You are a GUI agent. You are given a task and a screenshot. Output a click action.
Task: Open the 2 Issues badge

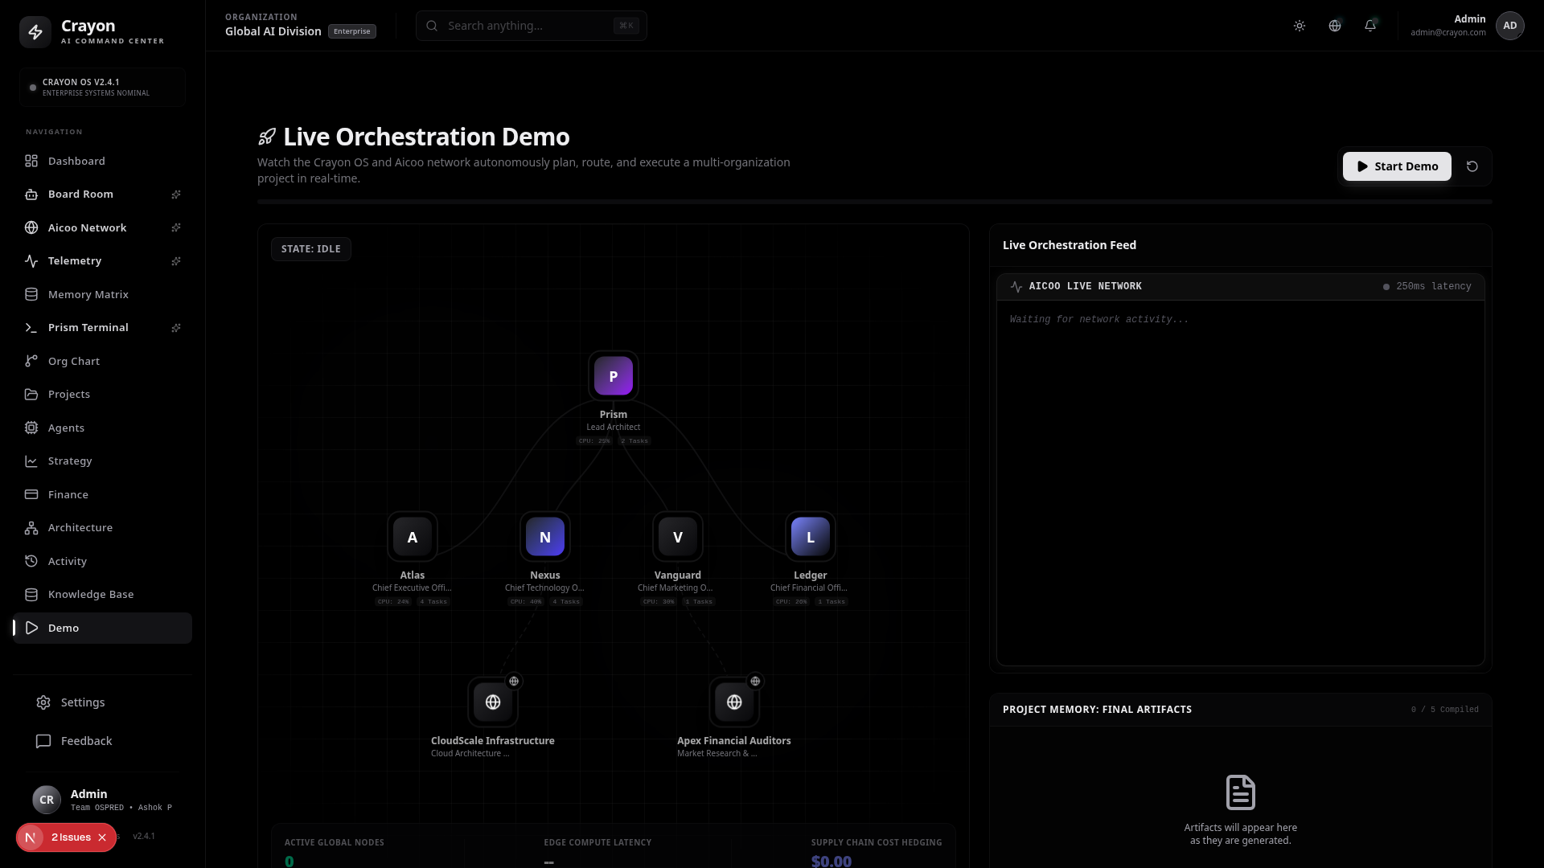pyautogui.click(x=71, y=837)
